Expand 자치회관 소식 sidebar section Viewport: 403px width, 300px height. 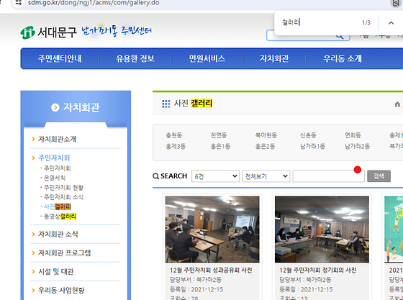(x=58, y=235)
